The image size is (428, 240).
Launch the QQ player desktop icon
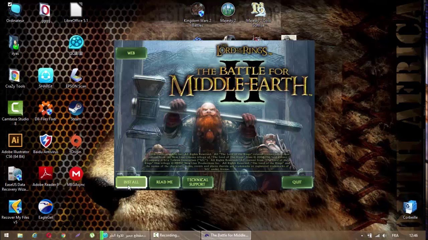tap(76, 45)
